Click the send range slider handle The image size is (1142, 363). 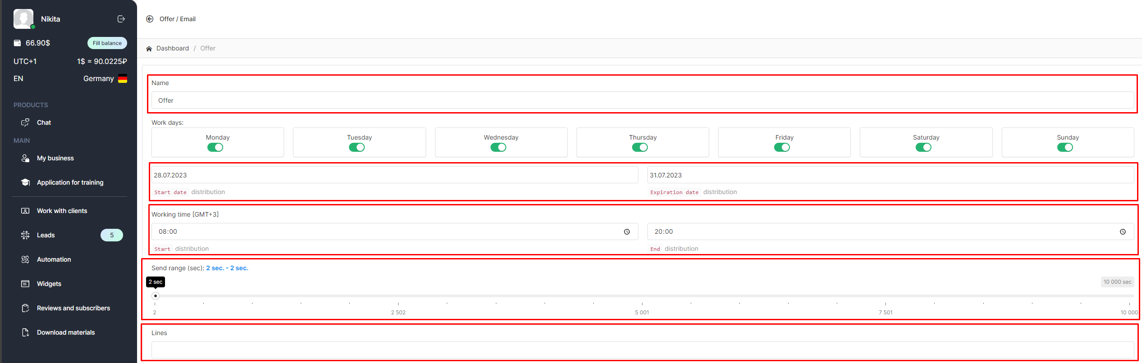[x=156, y=296]
